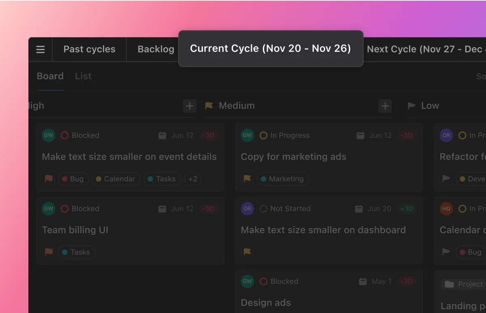This screenshot has height=313, width=486.
Task: Open the Backlog tab
Action: coord(156,49)
